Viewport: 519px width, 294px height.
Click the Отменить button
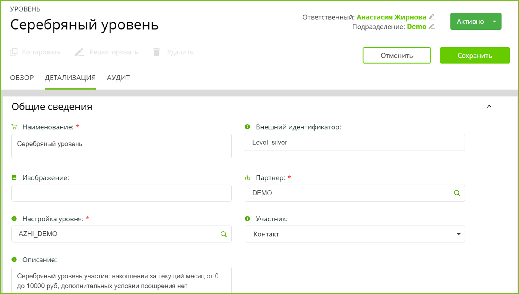397,56
